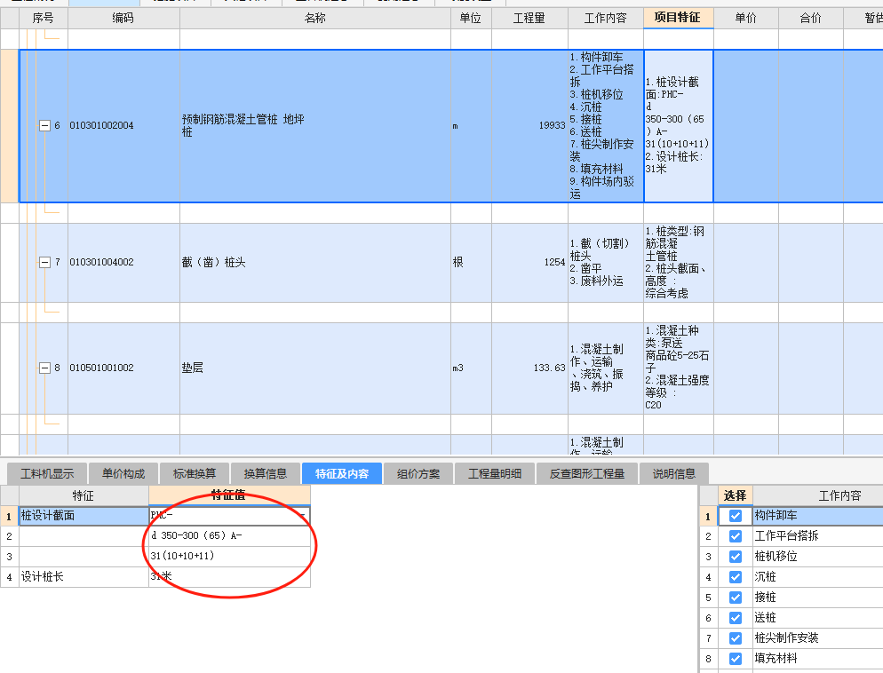This screenshot has width=883, height=673.
Task: Click 填充材料 work content label
Action: click(x=776, y=659)
